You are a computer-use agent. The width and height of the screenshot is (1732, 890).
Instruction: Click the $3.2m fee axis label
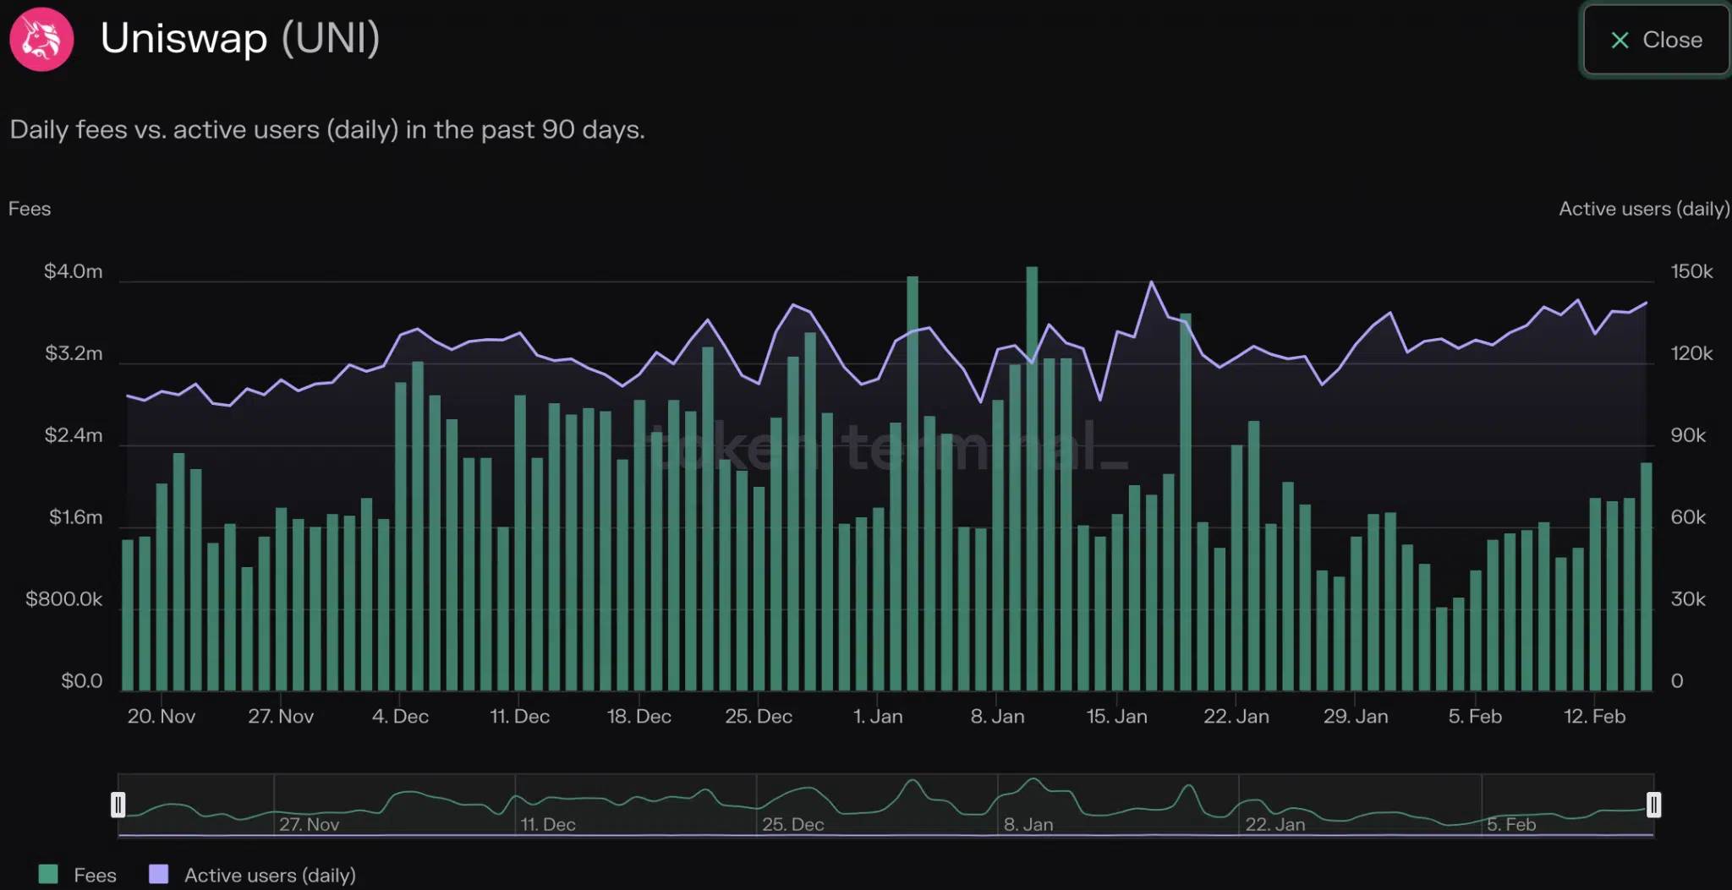74,353
